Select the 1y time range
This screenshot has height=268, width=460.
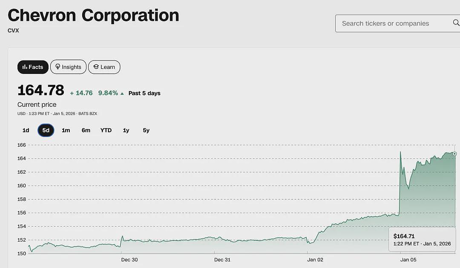pyautogui.click(x=126, y=130)
